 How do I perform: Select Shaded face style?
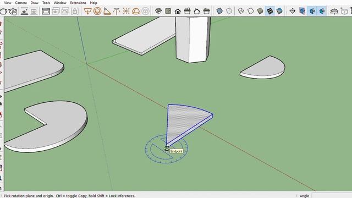[x=260, y=11]
